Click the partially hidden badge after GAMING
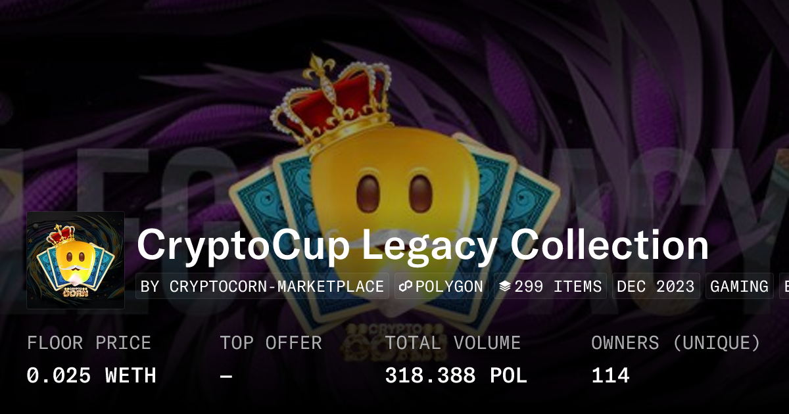 (784, 287)
